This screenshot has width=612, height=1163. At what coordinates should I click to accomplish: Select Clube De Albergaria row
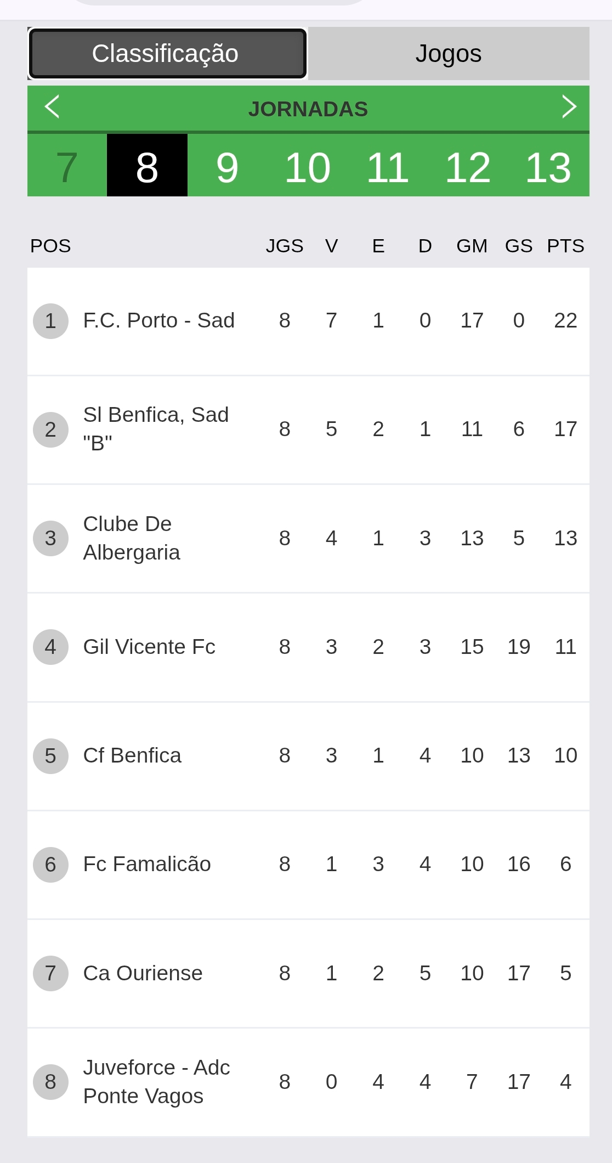coord(132,538)
